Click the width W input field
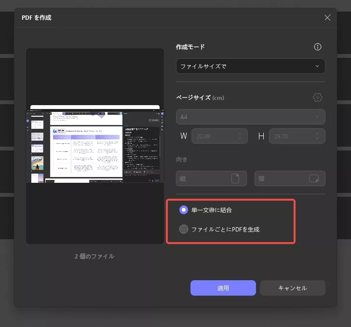The width and height of the screenshot is (351, 327). pos(219,136)
